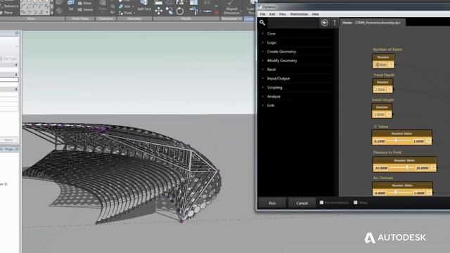The height and width of the screenshot is (253, 450).
Task: Open the Workspaces menu in Dynamo
Action: 299,14
